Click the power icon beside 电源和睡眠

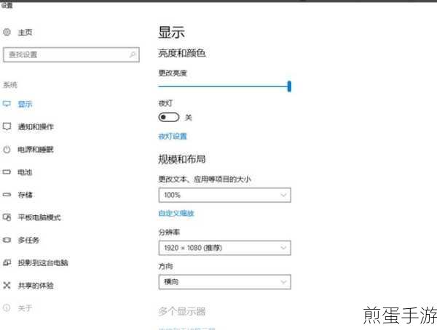(x=7, y=150)
